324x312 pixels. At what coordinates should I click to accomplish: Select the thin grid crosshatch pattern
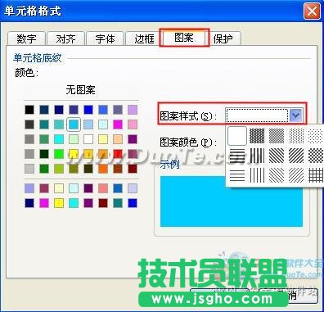click(x=316, y=175)
